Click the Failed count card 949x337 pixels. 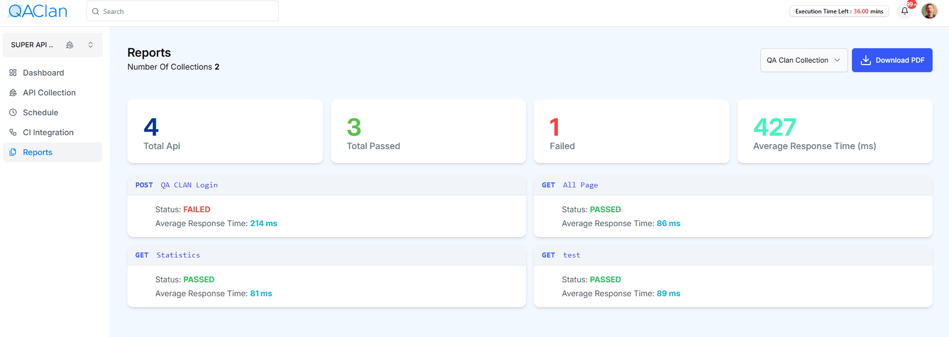pos(632,131)
